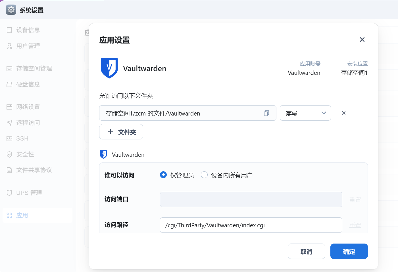Click the small Vaultwarden section icon
Viewport: 398px width, 272px height.
pyautogui.click(x=103, y=154)
